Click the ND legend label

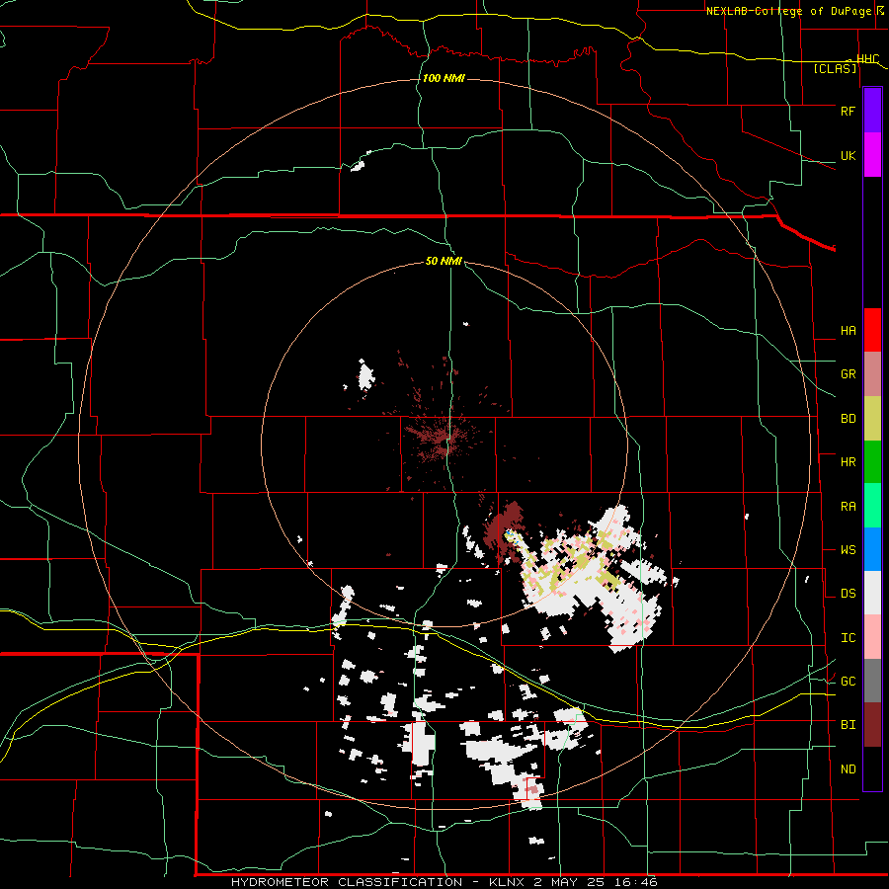[848, 769]
